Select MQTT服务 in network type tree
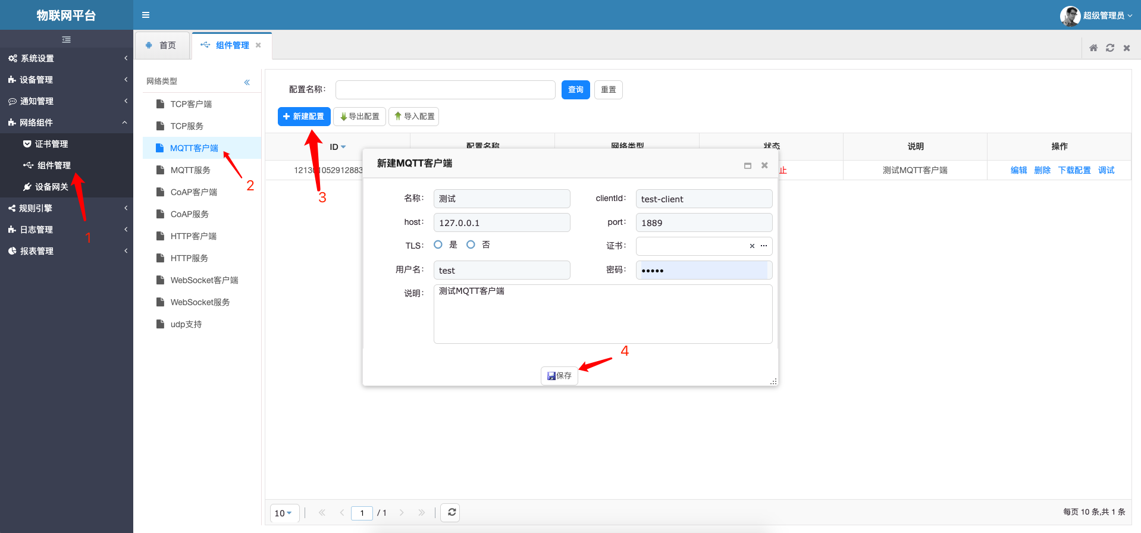Screen dimensions: 1141x533 click(x=190, y=170)
